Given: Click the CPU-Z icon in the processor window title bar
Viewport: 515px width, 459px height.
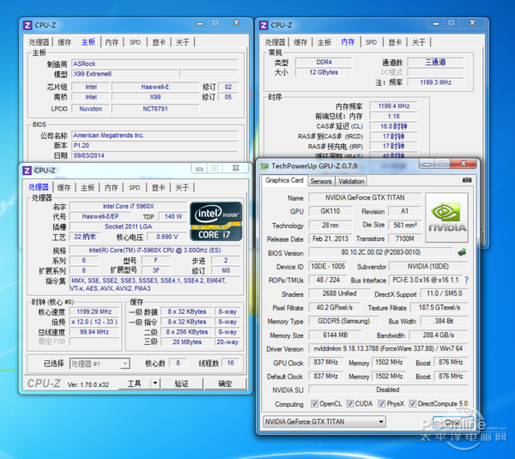Looking at the screenshot, I should click(27, 171).
